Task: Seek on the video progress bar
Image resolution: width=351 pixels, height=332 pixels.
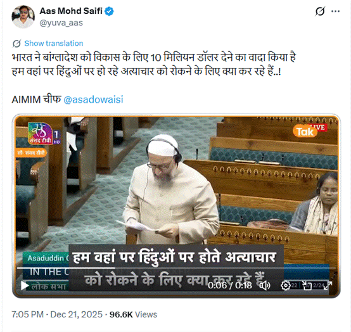Action: [x=176, y=268]
